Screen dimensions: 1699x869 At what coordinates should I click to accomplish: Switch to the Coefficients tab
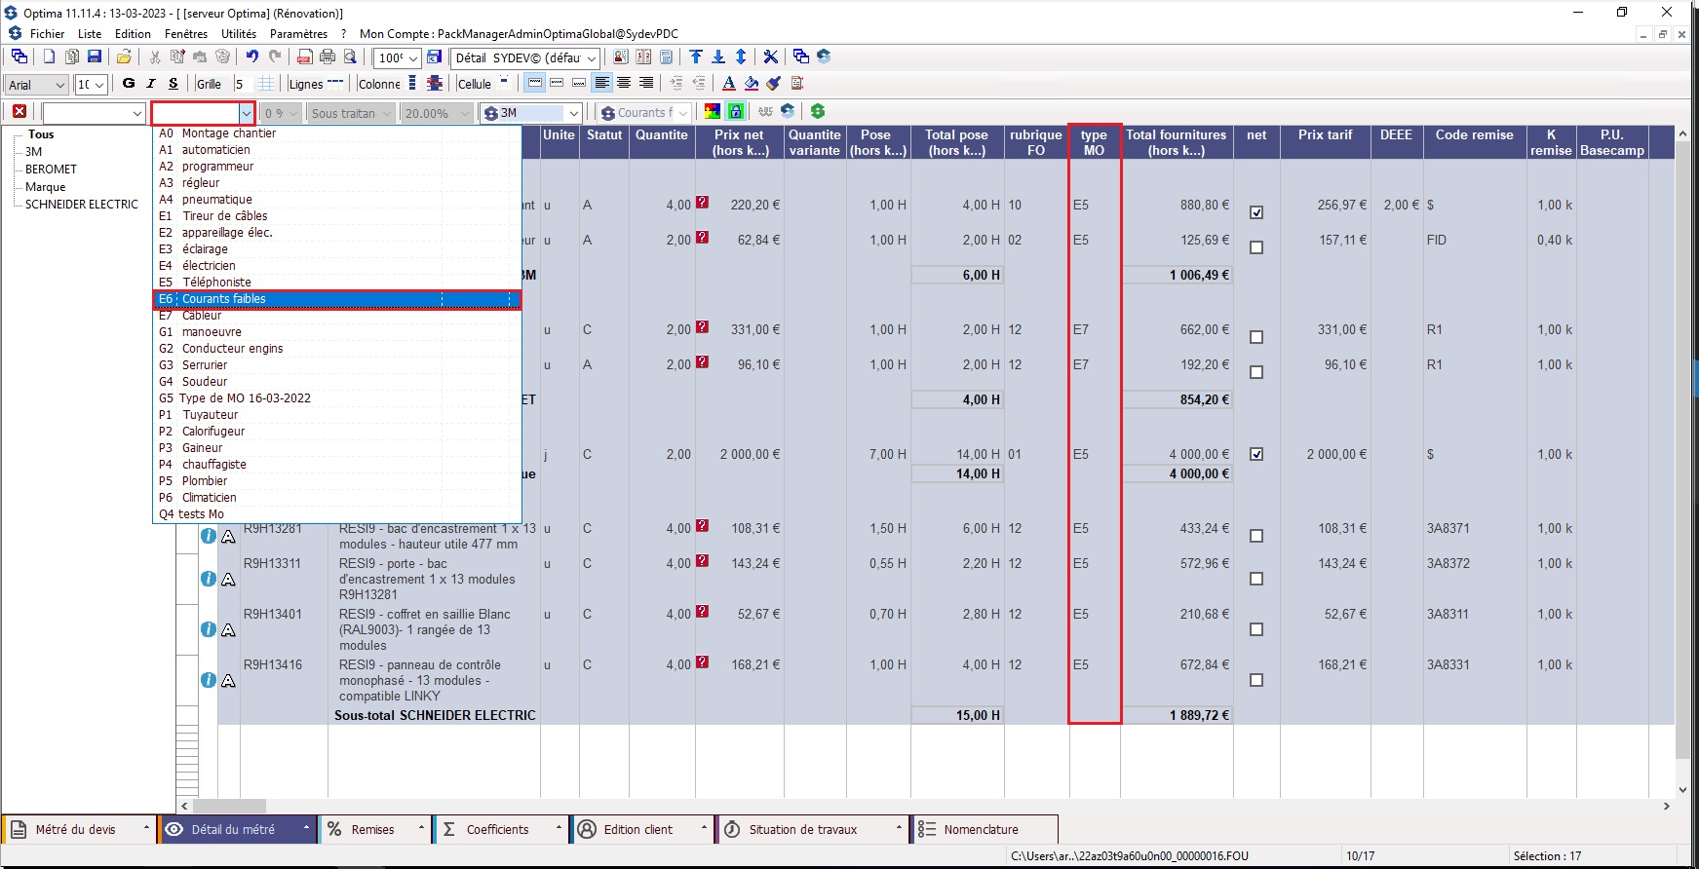tap(497, 829)
